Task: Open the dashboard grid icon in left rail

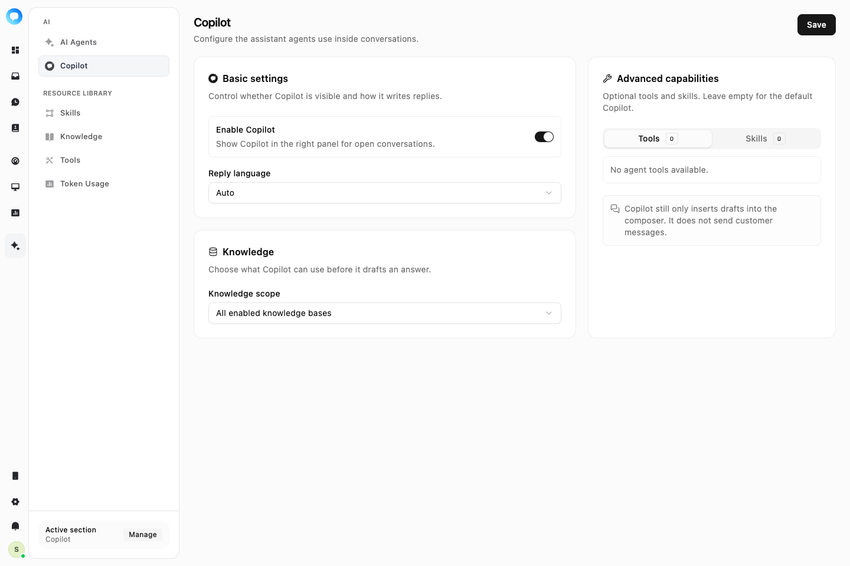Action: pyautogui.click(x=15, y=50)
